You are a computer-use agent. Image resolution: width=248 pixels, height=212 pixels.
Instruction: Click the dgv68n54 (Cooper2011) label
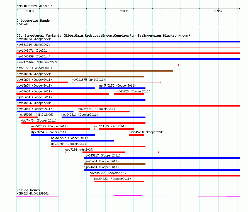34,97
